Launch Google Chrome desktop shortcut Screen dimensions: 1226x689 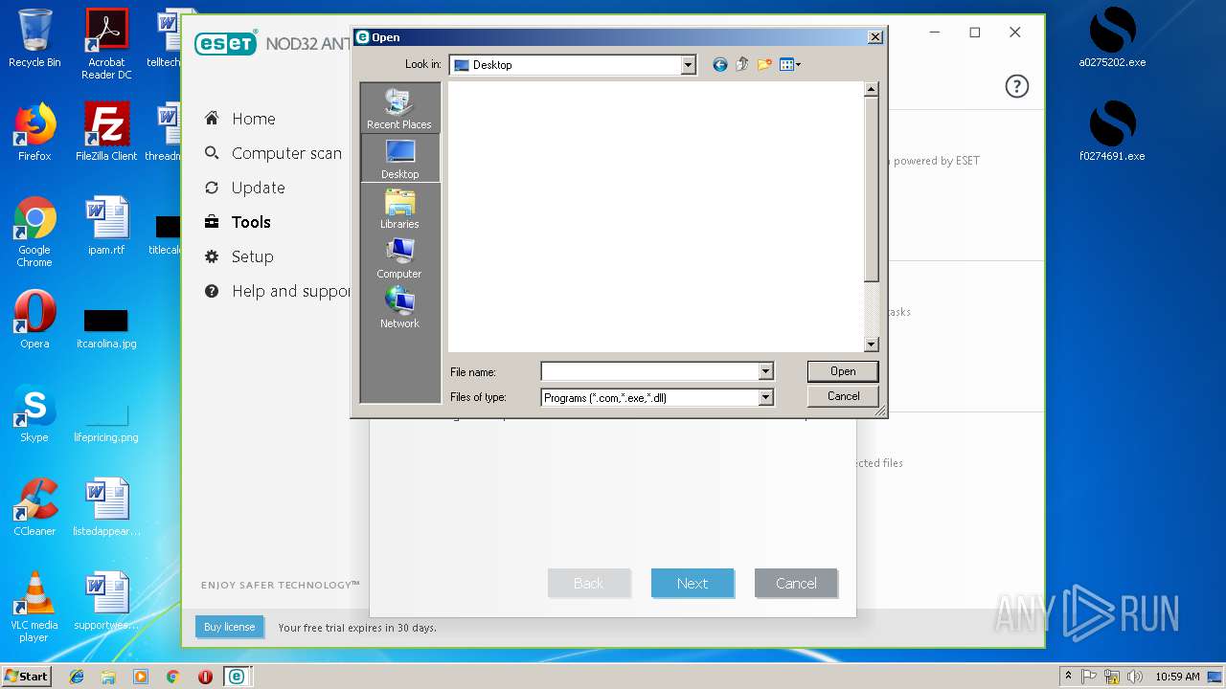coord(34,233)
